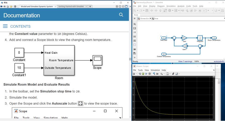Expand the Simulink palette chevrons
Screen dimensions: 225x121
pyautogui.click(x=135, y=57)
